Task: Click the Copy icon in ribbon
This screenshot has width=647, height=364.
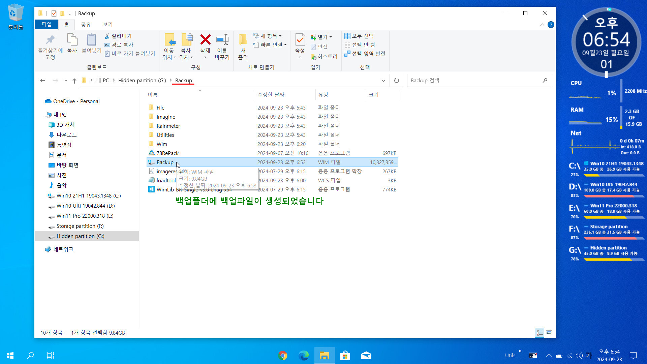Action: pyautogui.click(x=72, y=40)
